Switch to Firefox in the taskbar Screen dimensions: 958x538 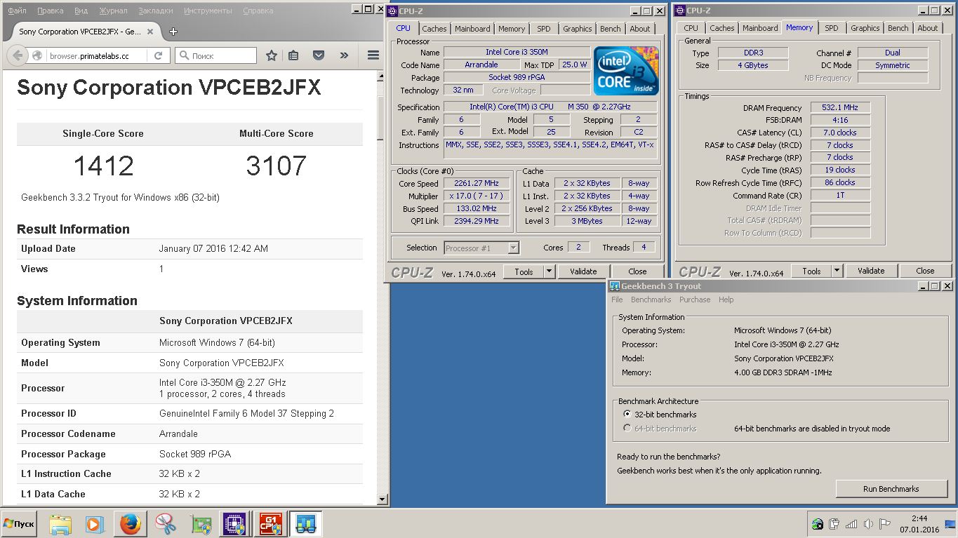(x=131, y=524)
